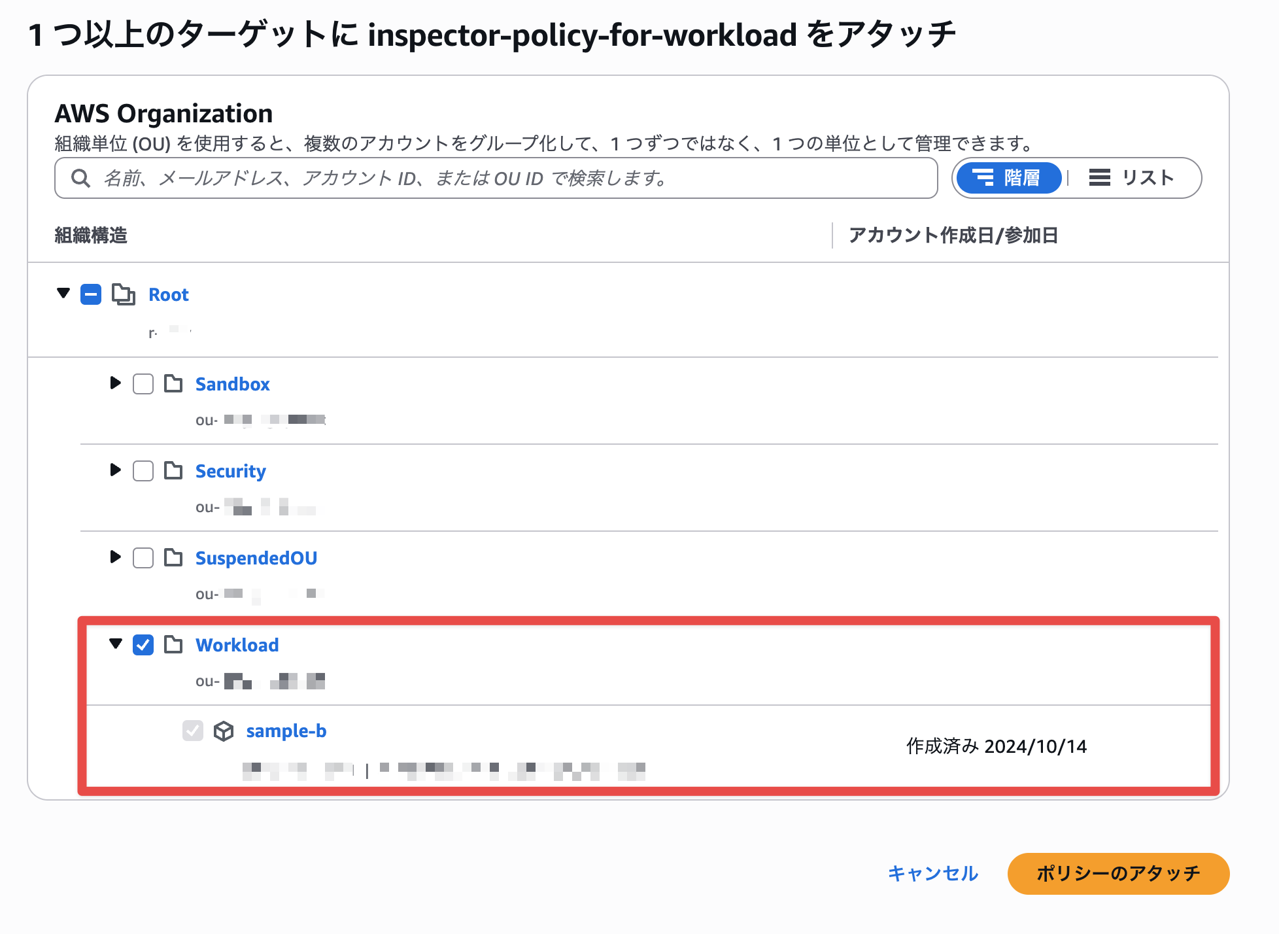Click the Root organization folder icon
The height and width of the screenshot is (934, 1279).
[123, 295]
